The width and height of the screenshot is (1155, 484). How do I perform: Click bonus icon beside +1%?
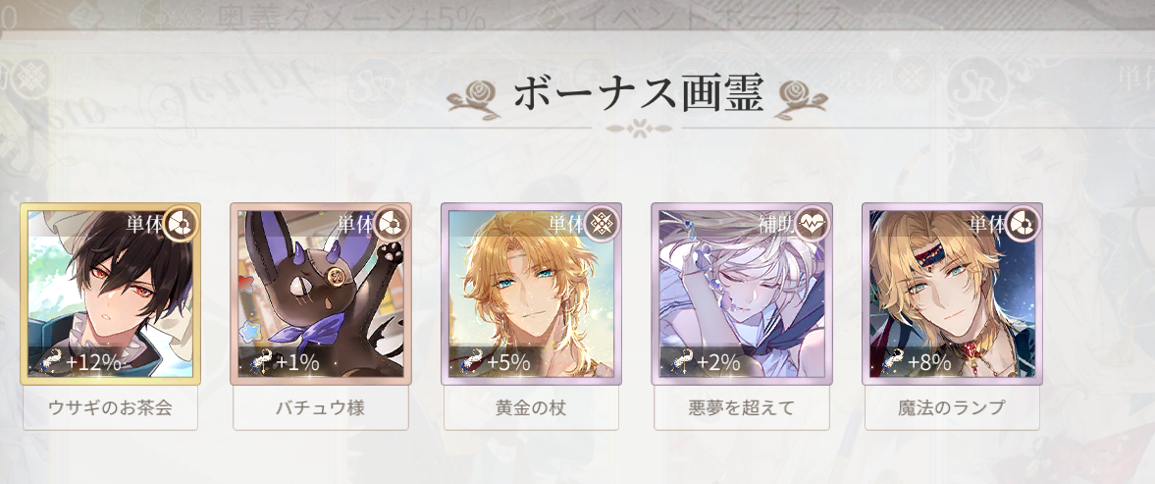(262, 361)
